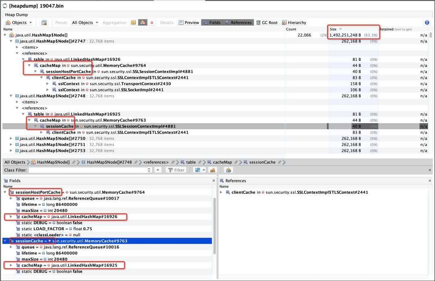Sort by the Size column header
Viewport: 435px width, 281px height.
tap(354, 29)
